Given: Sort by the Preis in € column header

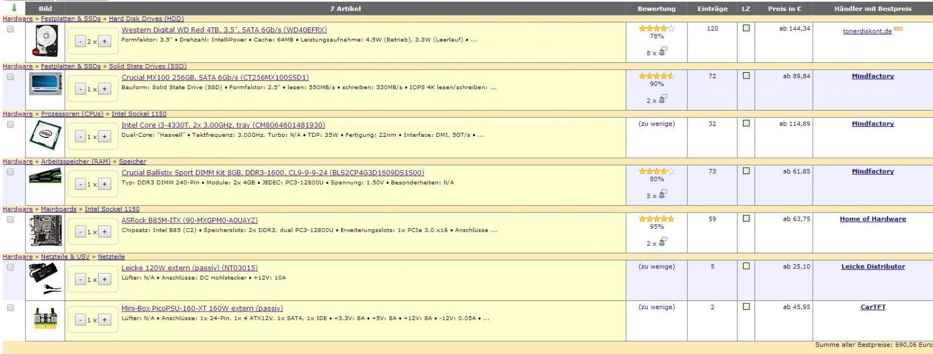Looking at the screenshot, I should click(x=784, y=9).
